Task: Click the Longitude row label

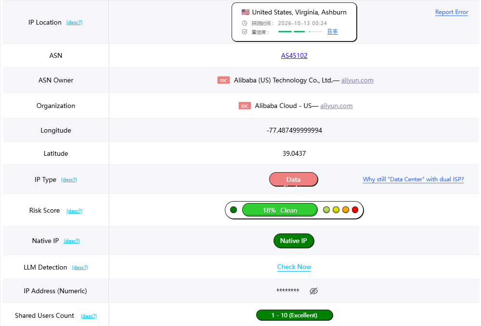Action: pyautogui.click(x=56, y=131)
